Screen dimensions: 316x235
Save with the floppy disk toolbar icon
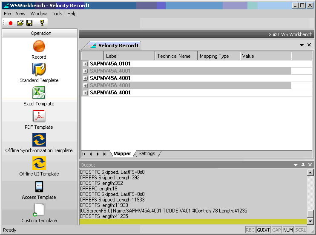tap(29, 23)
